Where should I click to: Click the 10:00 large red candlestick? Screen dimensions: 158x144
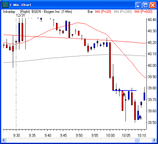pyautogui.click(x=110, y=60)
